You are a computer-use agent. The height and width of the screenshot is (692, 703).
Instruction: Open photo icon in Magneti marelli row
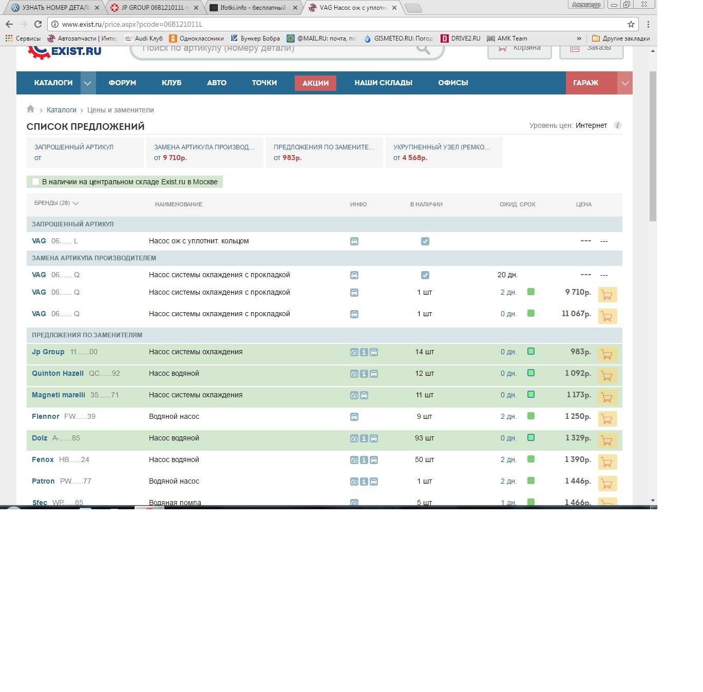click(354, 395)
